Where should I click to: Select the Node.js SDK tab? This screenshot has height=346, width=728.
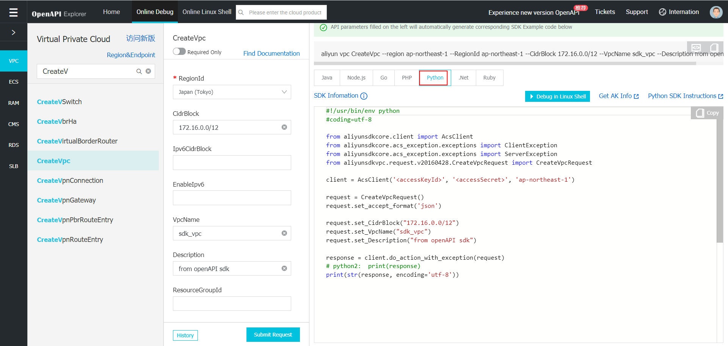(x=356, y=78)
